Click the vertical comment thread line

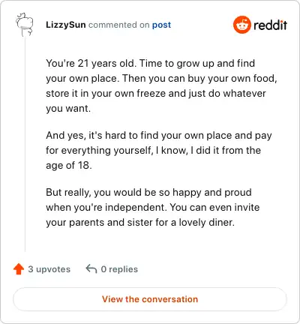25,144
